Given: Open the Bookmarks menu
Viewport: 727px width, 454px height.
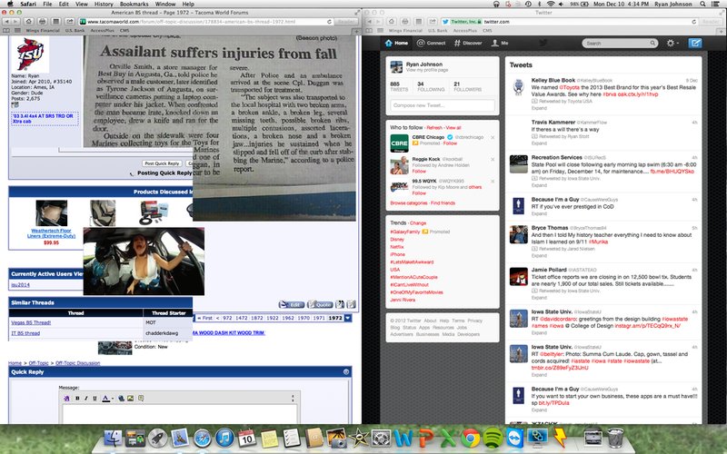Looking at the screenshot, I should click(x=134, y=4).
